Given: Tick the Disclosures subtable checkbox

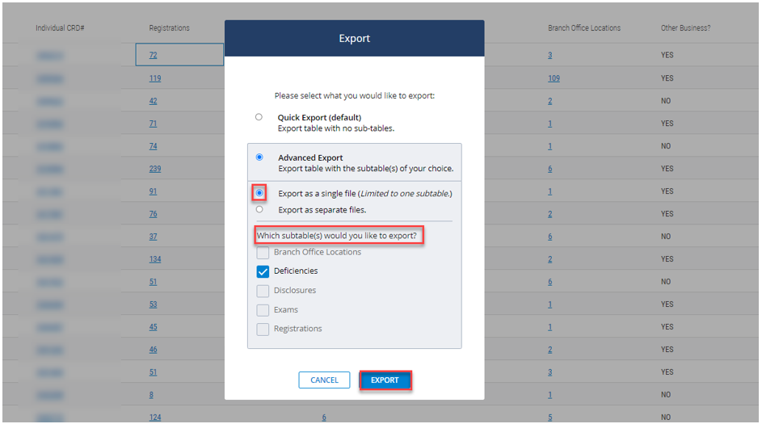Looking at the screenshot, I should [263, 291].
